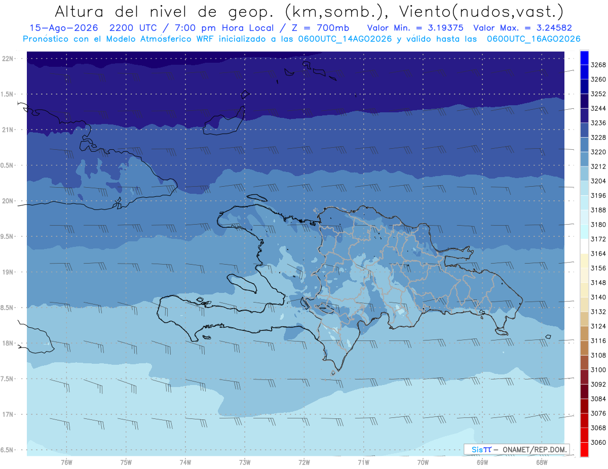This screenshot has width=608, height=469.
Task: Click the '0600UTC_16AGO2026' valid-until text
Action: coord(534,39)
